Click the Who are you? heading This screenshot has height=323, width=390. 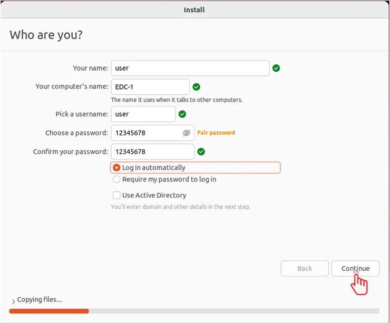(x=46, y=35)
